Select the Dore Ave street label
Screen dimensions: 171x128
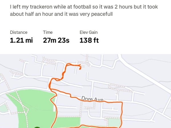[x=92, y=99]
